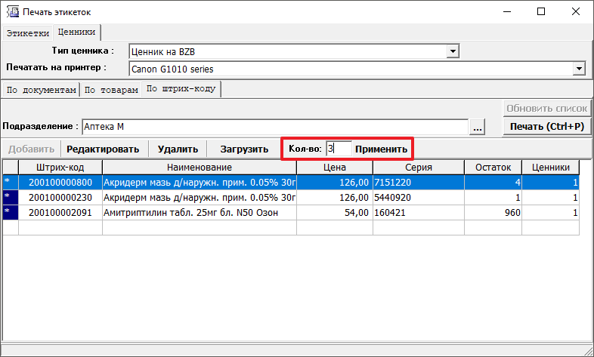Sort by the Наименование column header

pos(199,168)
